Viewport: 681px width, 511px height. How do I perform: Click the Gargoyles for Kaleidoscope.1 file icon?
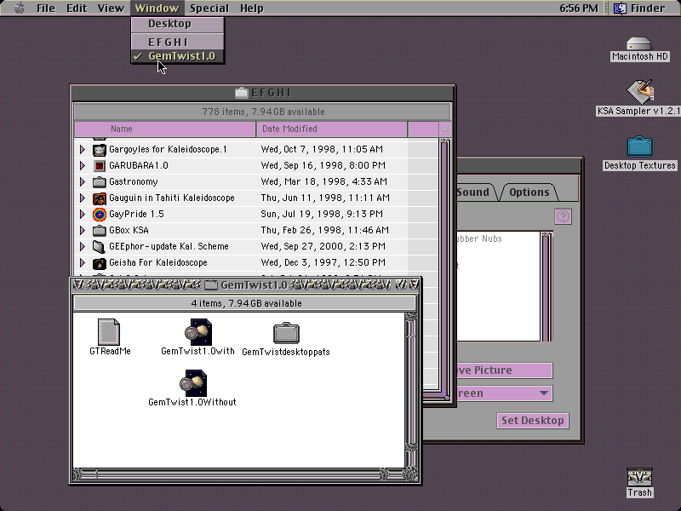pos(100,150)
